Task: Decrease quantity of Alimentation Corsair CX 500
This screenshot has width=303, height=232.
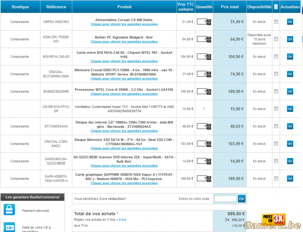Action: click(x=209, y=23)
